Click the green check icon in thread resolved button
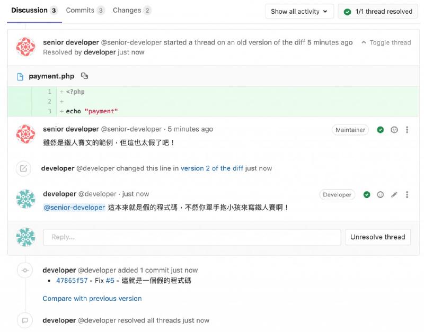424x332 pixels. tap(347, 12)
